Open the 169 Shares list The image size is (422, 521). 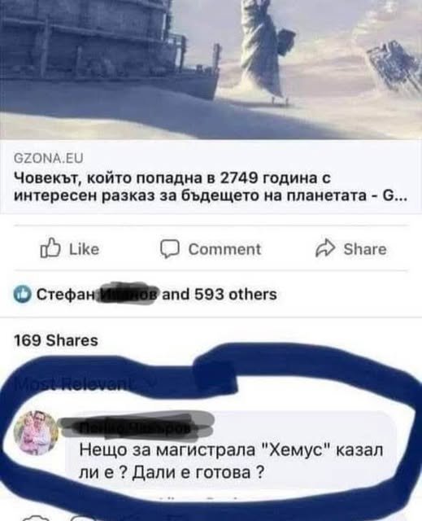[56, 340]
